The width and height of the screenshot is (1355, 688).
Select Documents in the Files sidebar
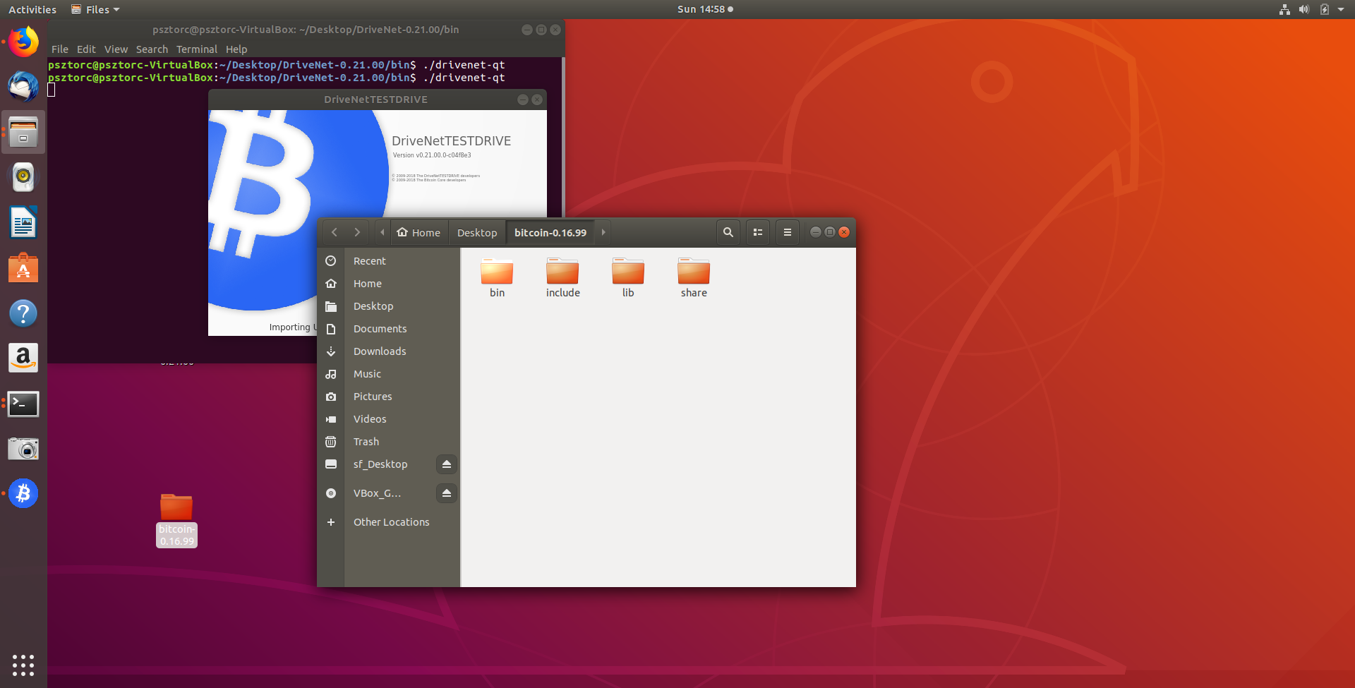point(388,329)
